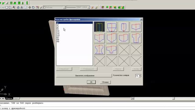Click the brush match-properties toolbar icon
The height and width of the screenshot is (110, 195).
coord(41,7)
